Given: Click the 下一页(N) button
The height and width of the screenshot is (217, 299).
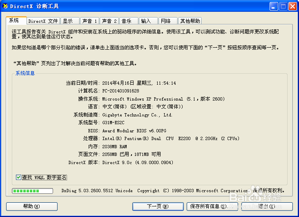Looking at the screenshot, I should [x=158, y=206].
